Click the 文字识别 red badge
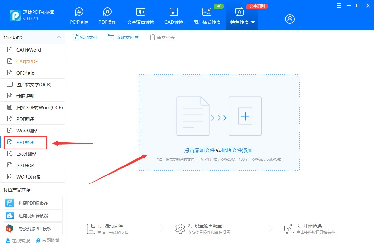The width and height of the screenshot is (374, 247). tap(257, 6)
